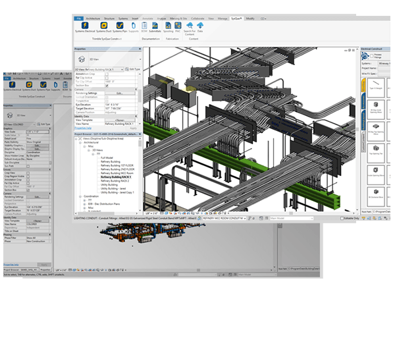The height and width of the screenshot is (355, 395).
Task: Select the Top Opening Tee fitting thumbnail
Action: click(x=376, y=153)
